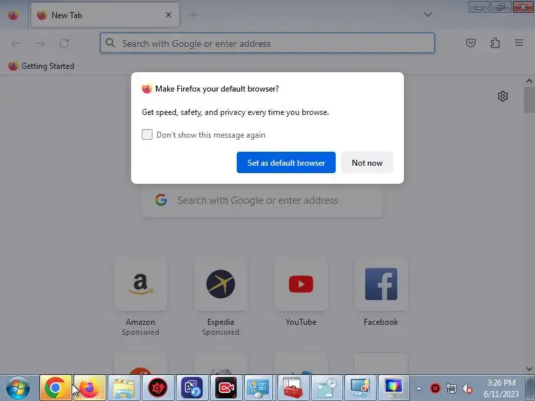
Task: Open the clock showing 3:26 PM
Action: click(x=501, y=388)
